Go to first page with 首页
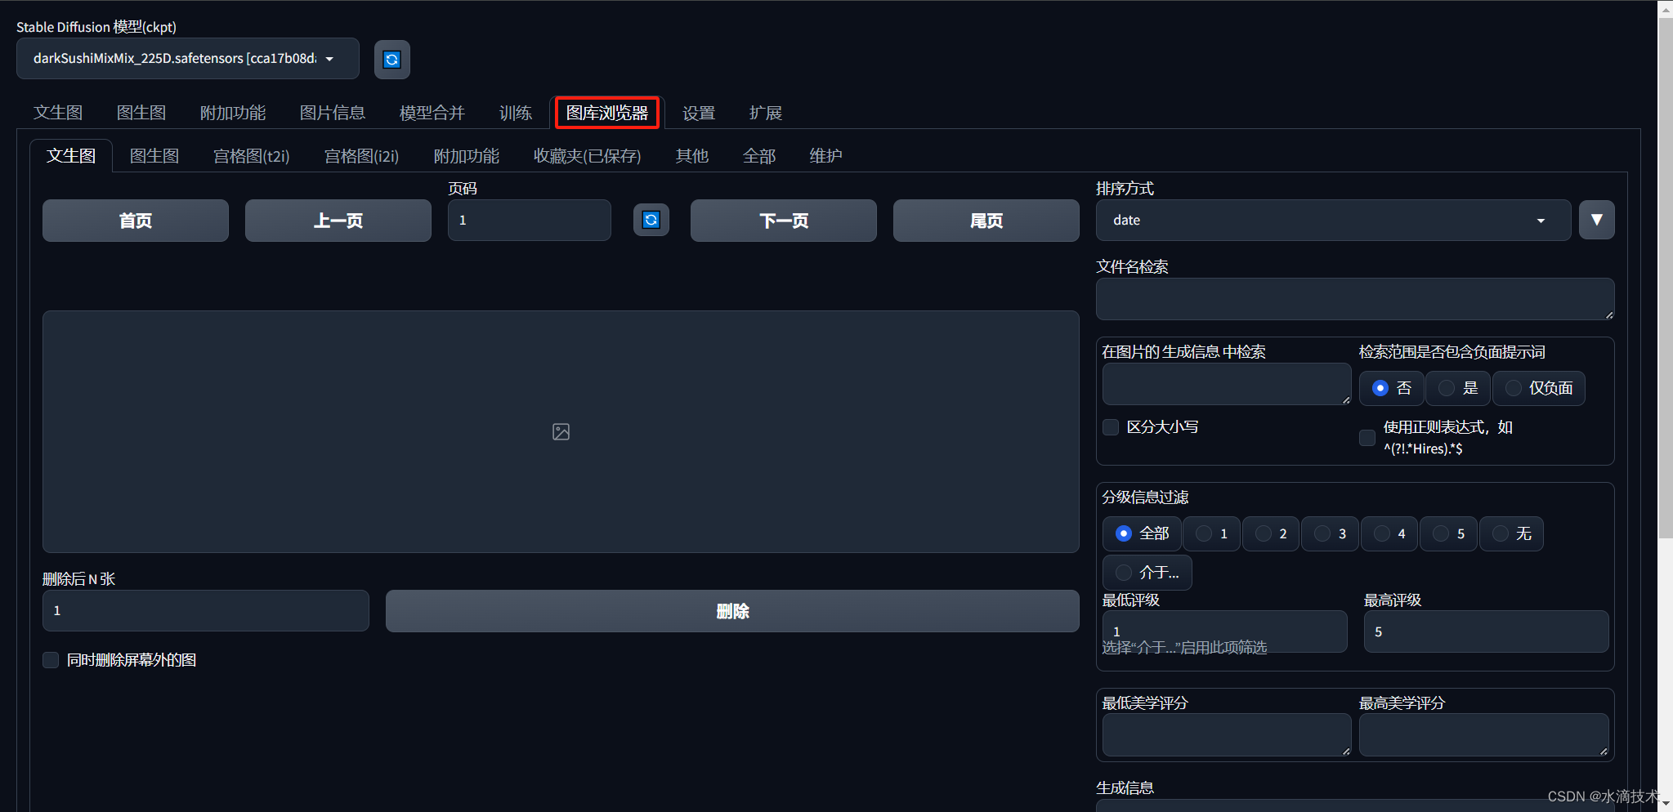 click(x=136, y=221)
